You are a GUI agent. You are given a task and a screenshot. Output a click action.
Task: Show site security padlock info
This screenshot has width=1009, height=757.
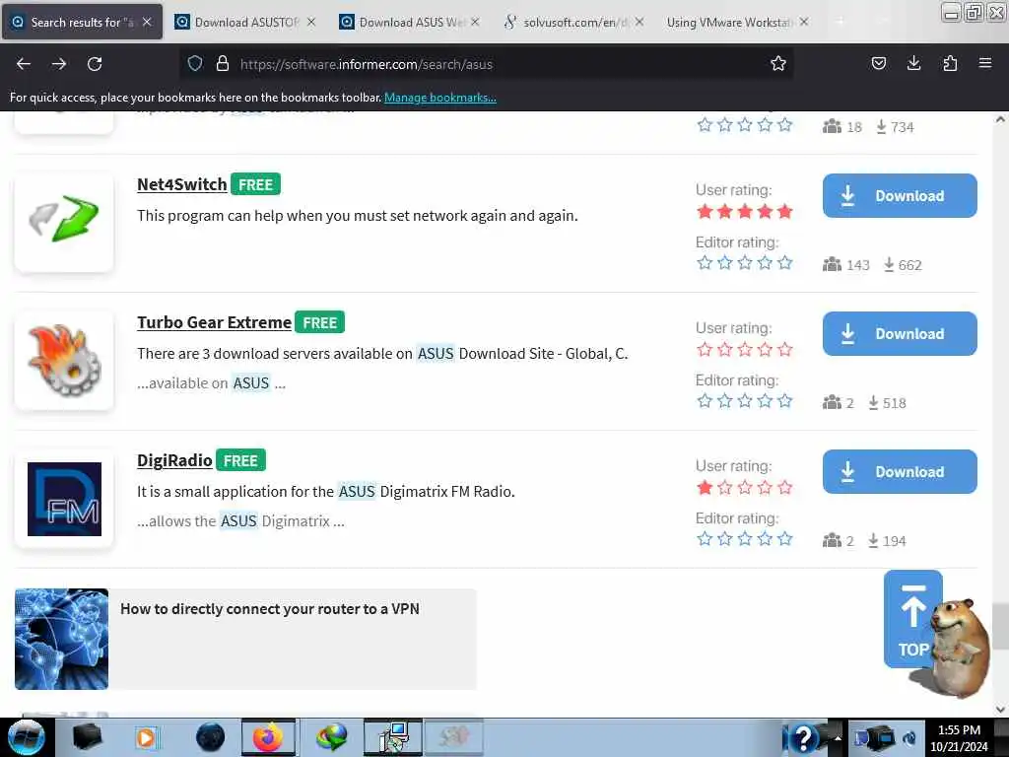[x=223, y=64]
